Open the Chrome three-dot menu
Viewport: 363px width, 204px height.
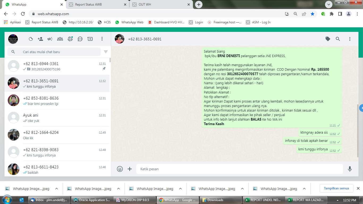357,14
